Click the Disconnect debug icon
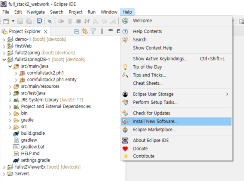 pyautogui.click(x=87, y=21)
